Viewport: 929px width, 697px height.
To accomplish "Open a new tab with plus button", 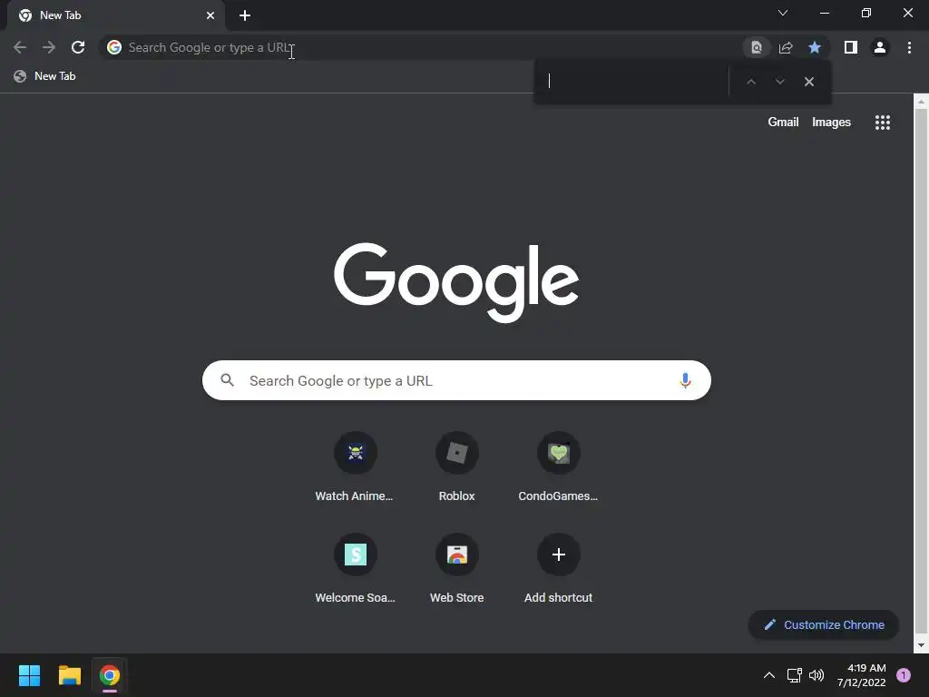I will click(245, 15).
